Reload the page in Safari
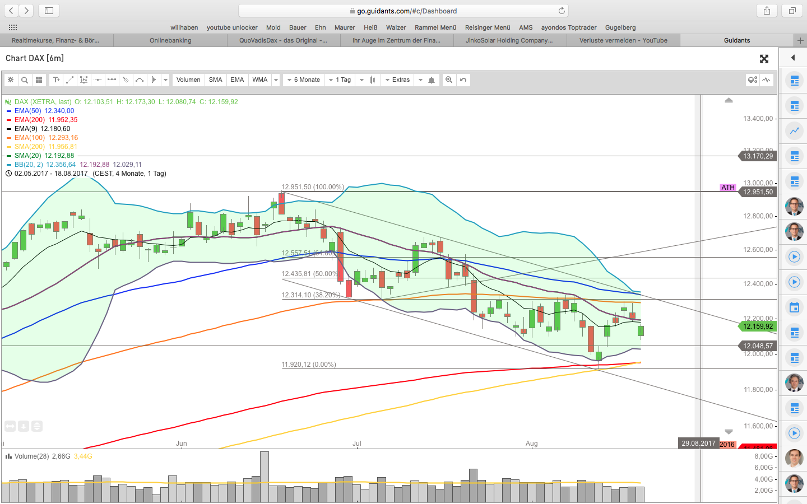The width and height of the screenshot is (807, 504). (562, 11)
